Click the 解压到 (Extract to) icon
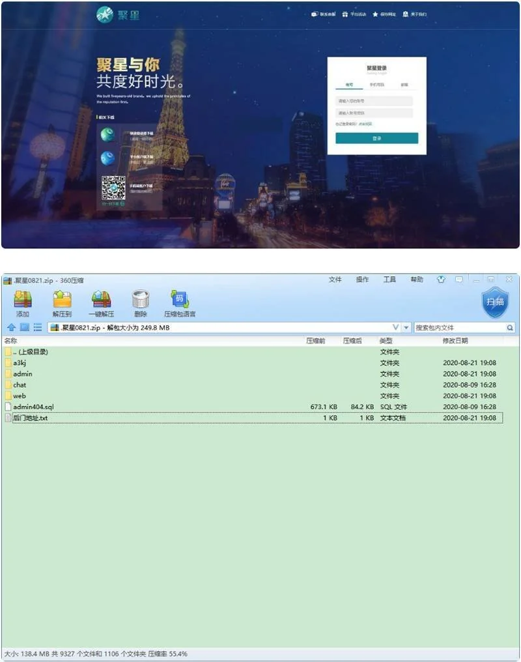521x662 pixels. (61, 303)
